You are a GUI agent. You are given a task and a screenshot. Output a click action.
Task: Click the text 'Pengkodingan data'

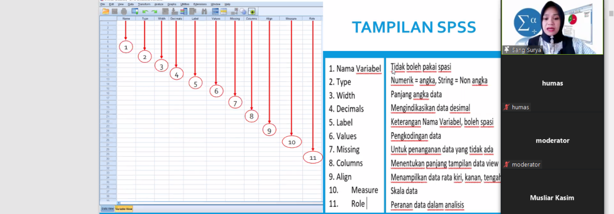[x=416, y=136]
